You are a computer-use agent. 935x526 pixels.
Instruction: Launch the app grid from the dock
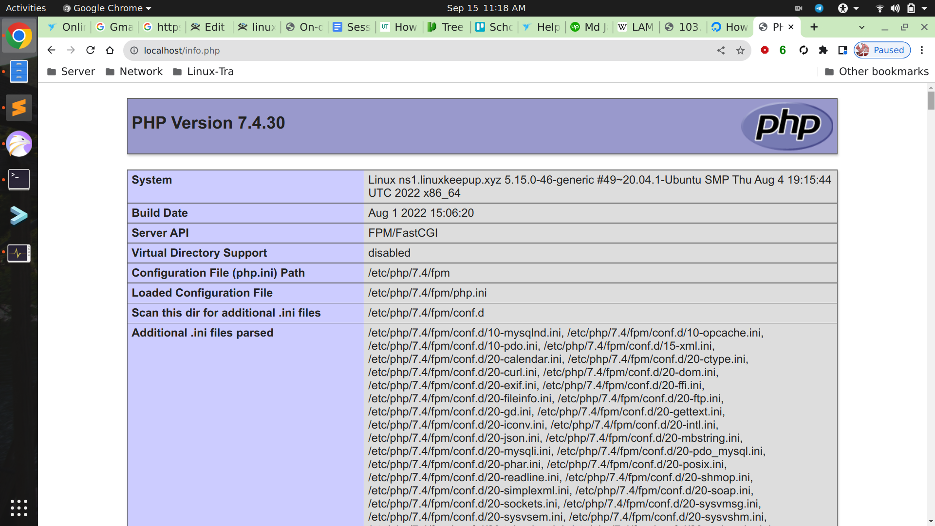[19, 508]
